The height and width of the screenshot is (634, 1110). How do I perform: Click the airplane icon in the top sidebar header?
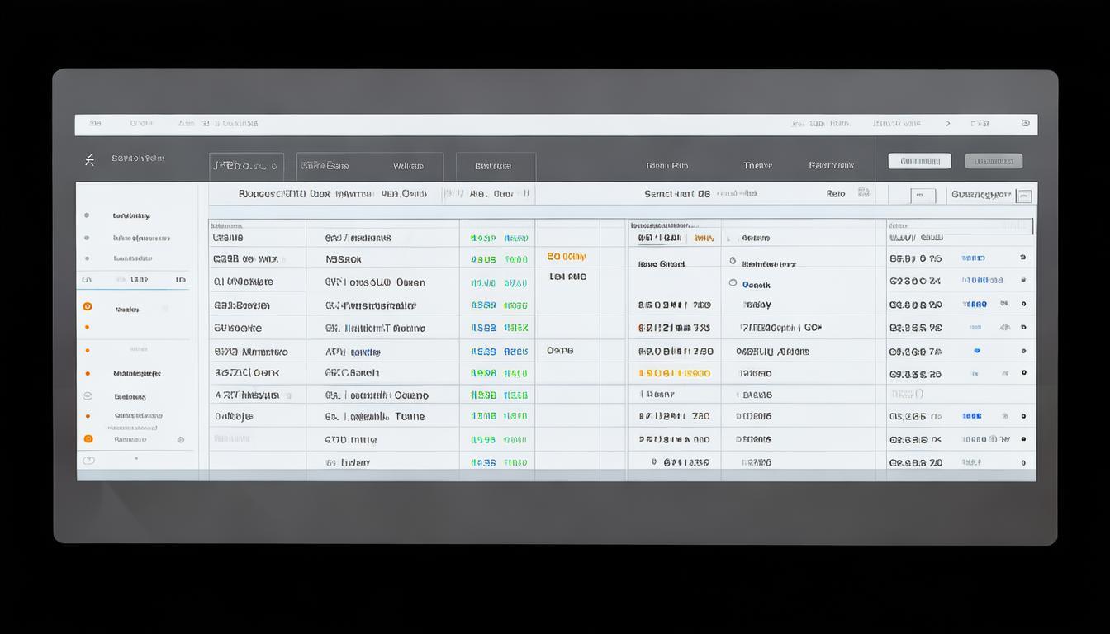88,158
